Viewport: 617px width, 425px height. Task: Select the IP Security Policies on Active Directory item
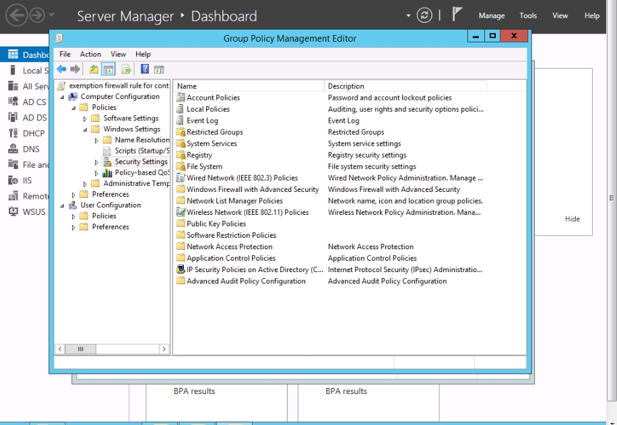click(255, 269)
